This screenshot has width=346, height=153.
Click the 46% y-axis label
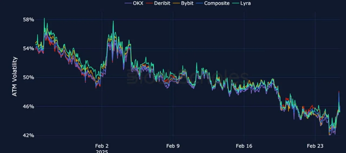(x=28, y=106)
